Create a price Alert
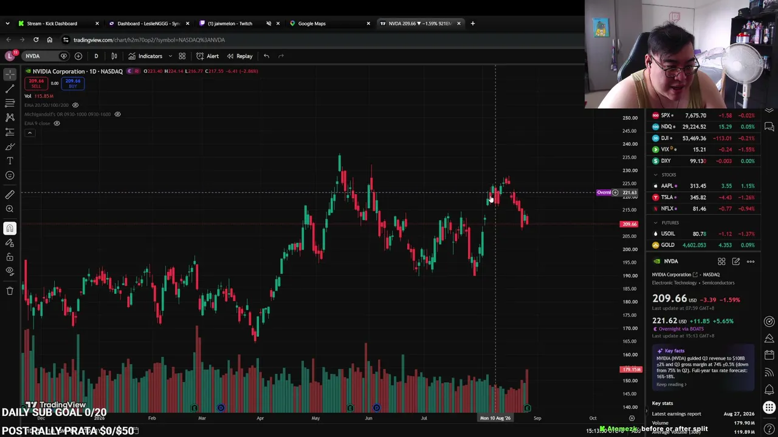Viewport: 778px width, 437px height. pos(207,56)
